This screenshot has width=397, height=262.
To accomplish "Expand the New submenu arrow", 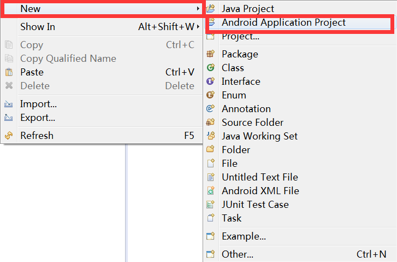I will 197,9.
